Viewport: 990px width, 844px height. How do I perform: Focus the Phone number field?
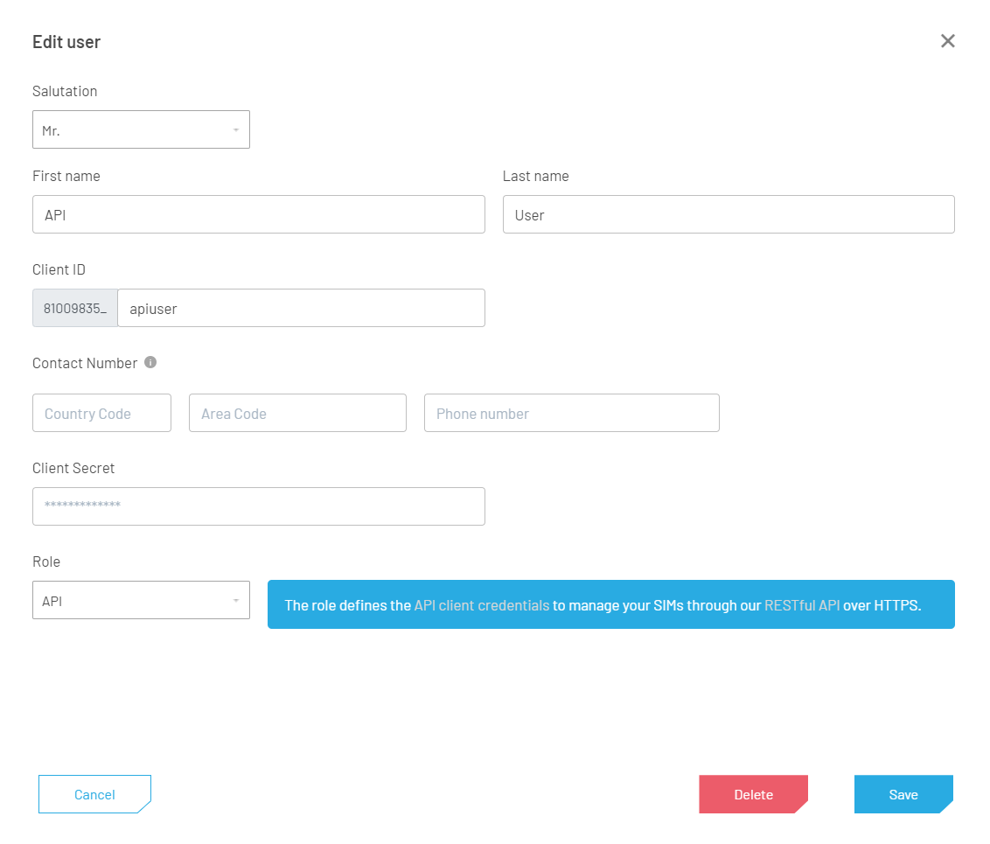pos(571,413)
